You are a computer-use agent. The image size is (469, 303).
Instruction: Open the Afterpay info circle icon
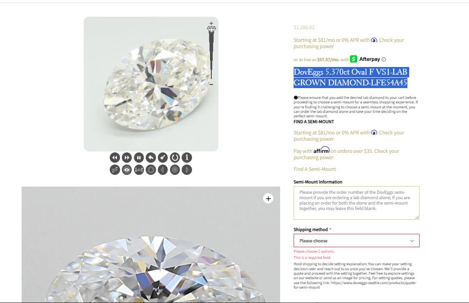point(384,59)
